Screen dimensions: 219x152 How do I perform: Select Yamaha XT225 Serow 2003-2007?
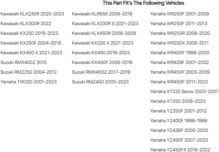[x=184, y=91]
